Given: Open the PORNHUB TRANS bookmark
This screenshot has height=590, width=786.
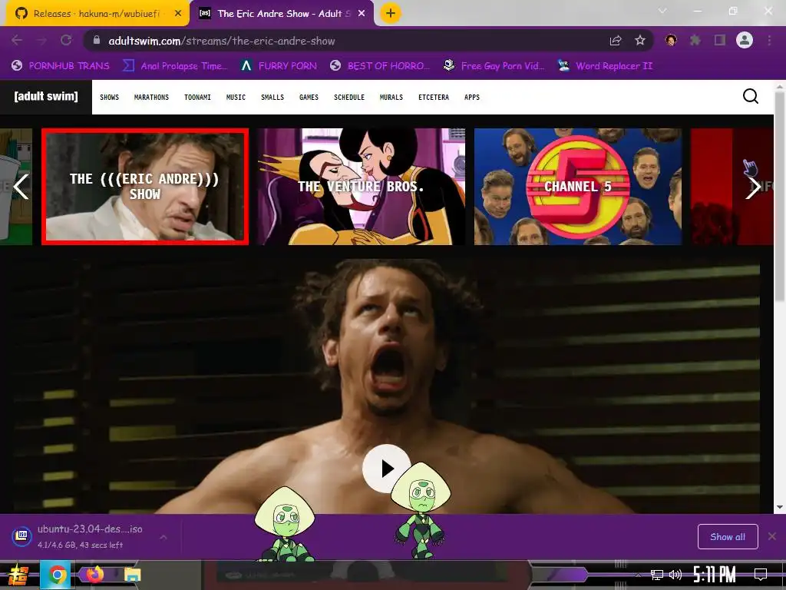Looking at the screenshot, I should pos(60,66).
